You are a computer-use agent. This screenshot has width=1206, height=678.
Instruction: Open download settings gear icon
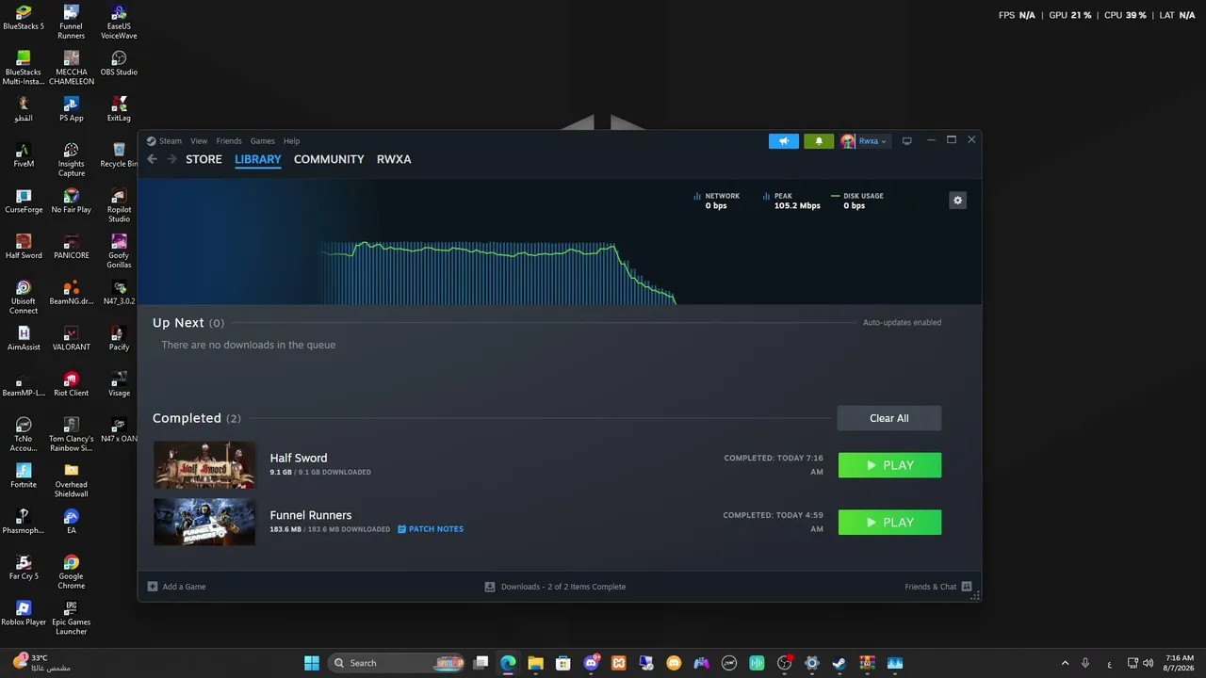(958, 200)
